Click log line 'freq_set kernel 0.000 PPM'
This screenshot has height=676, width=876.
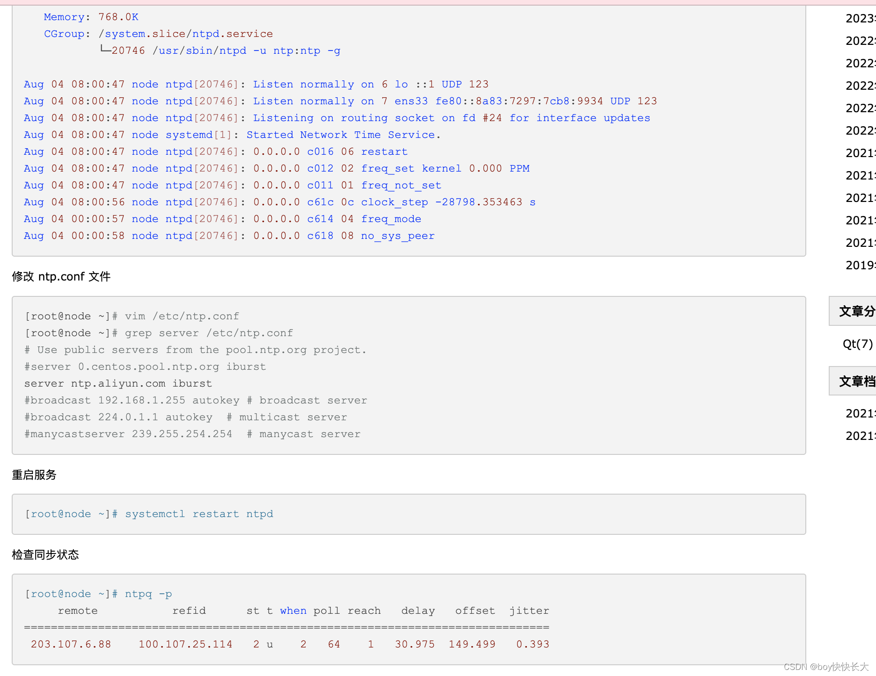coord(277,169)
